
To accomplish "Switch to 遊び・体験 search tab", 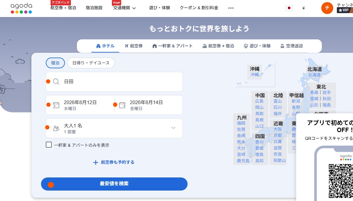I will click(257, 46).
